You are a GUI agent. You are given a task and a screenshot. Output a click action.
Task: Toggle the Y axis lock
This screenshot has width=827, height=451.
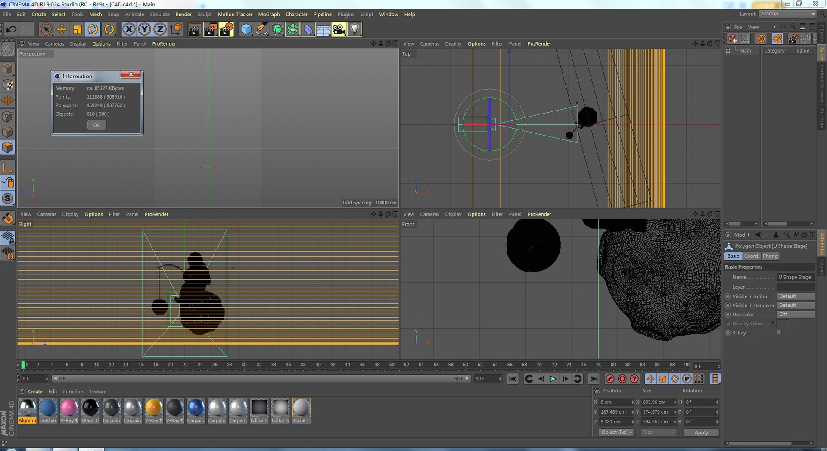pyautogui.click(x=144, y=29)
